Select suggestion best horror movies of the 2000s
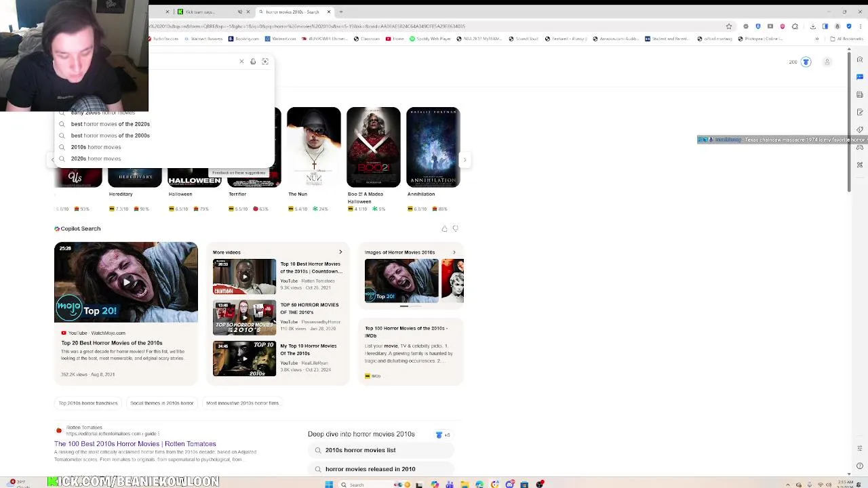 164,136
